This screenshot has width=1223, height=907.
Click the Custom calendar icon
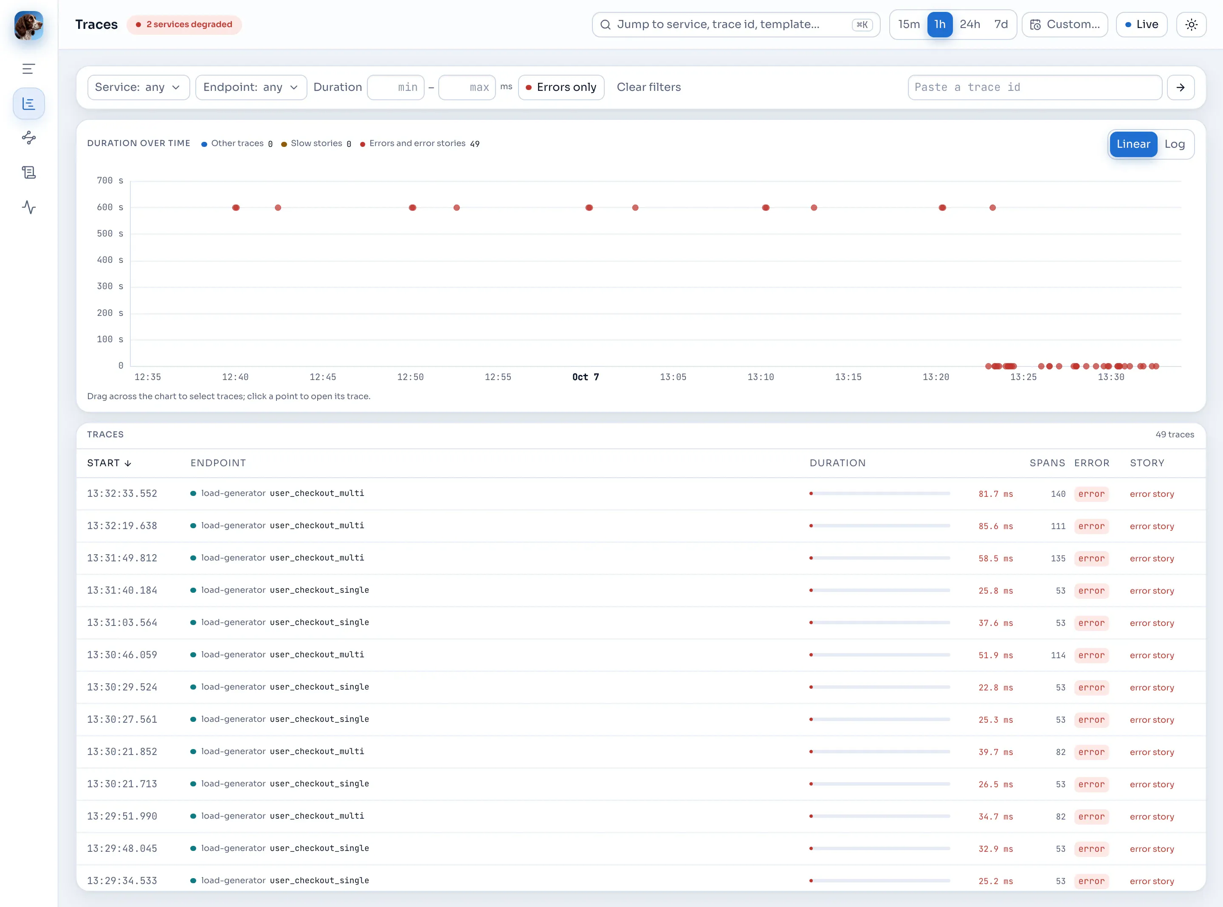click(x=1035, y=25)
